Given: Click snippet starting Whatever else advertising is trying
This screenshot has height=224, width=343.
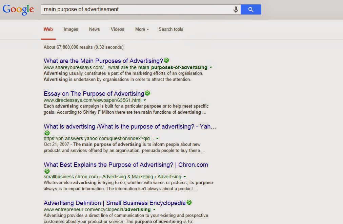Looking at the screenshot, I should pyautogui.click(x=128, y=185).
